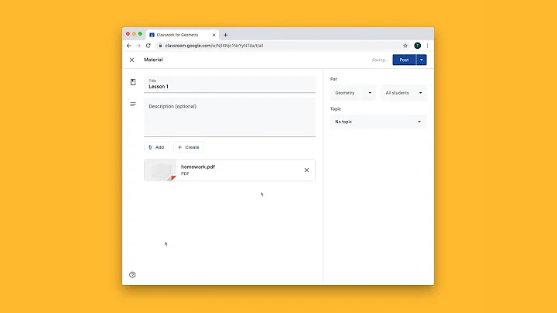This screenshot has height=313, width=557.
Task: Close the Material editor with the X icon
Action: pos(132,60)
